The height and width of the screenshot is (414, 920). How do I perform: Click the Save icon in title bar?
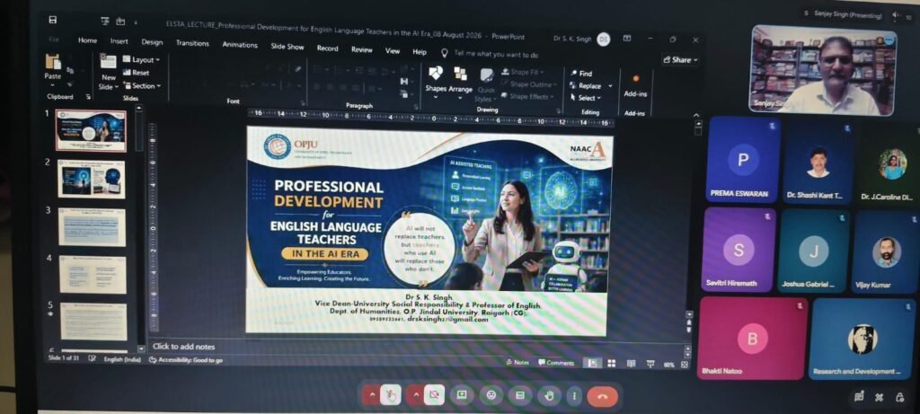(53, 20)
